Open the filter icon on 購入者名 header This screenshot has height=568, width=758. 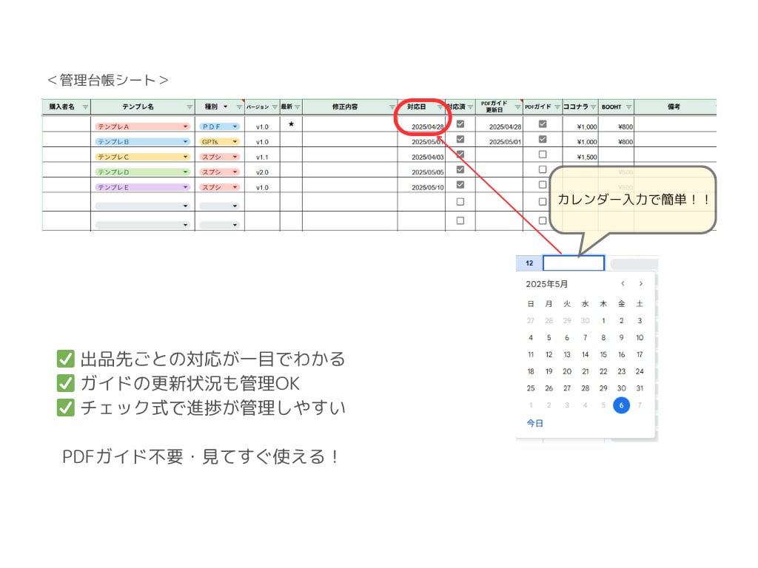[x=85, y=107]
